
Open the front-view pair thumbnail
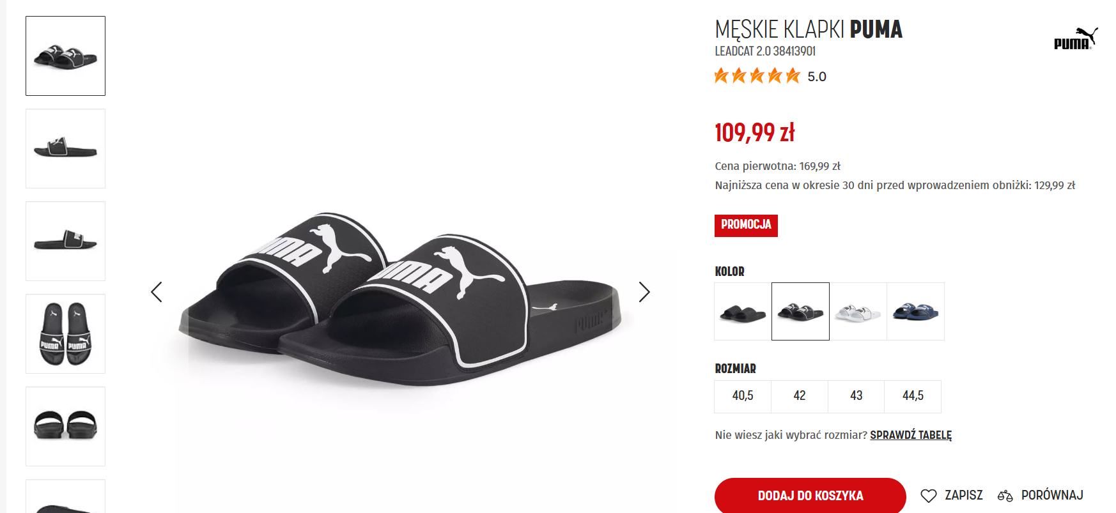pos(65,426)
